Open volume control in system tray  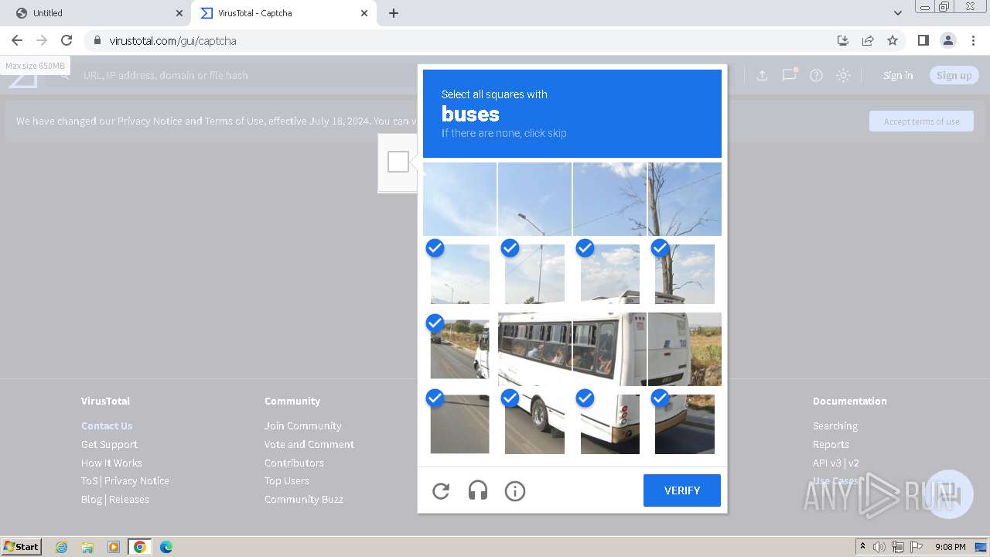(x=879, y=547)
